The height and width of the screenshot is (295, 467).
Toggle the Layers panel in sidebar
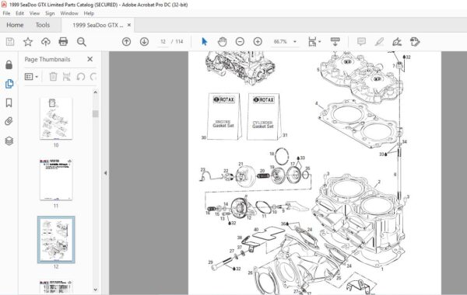(x=9, y=141)
